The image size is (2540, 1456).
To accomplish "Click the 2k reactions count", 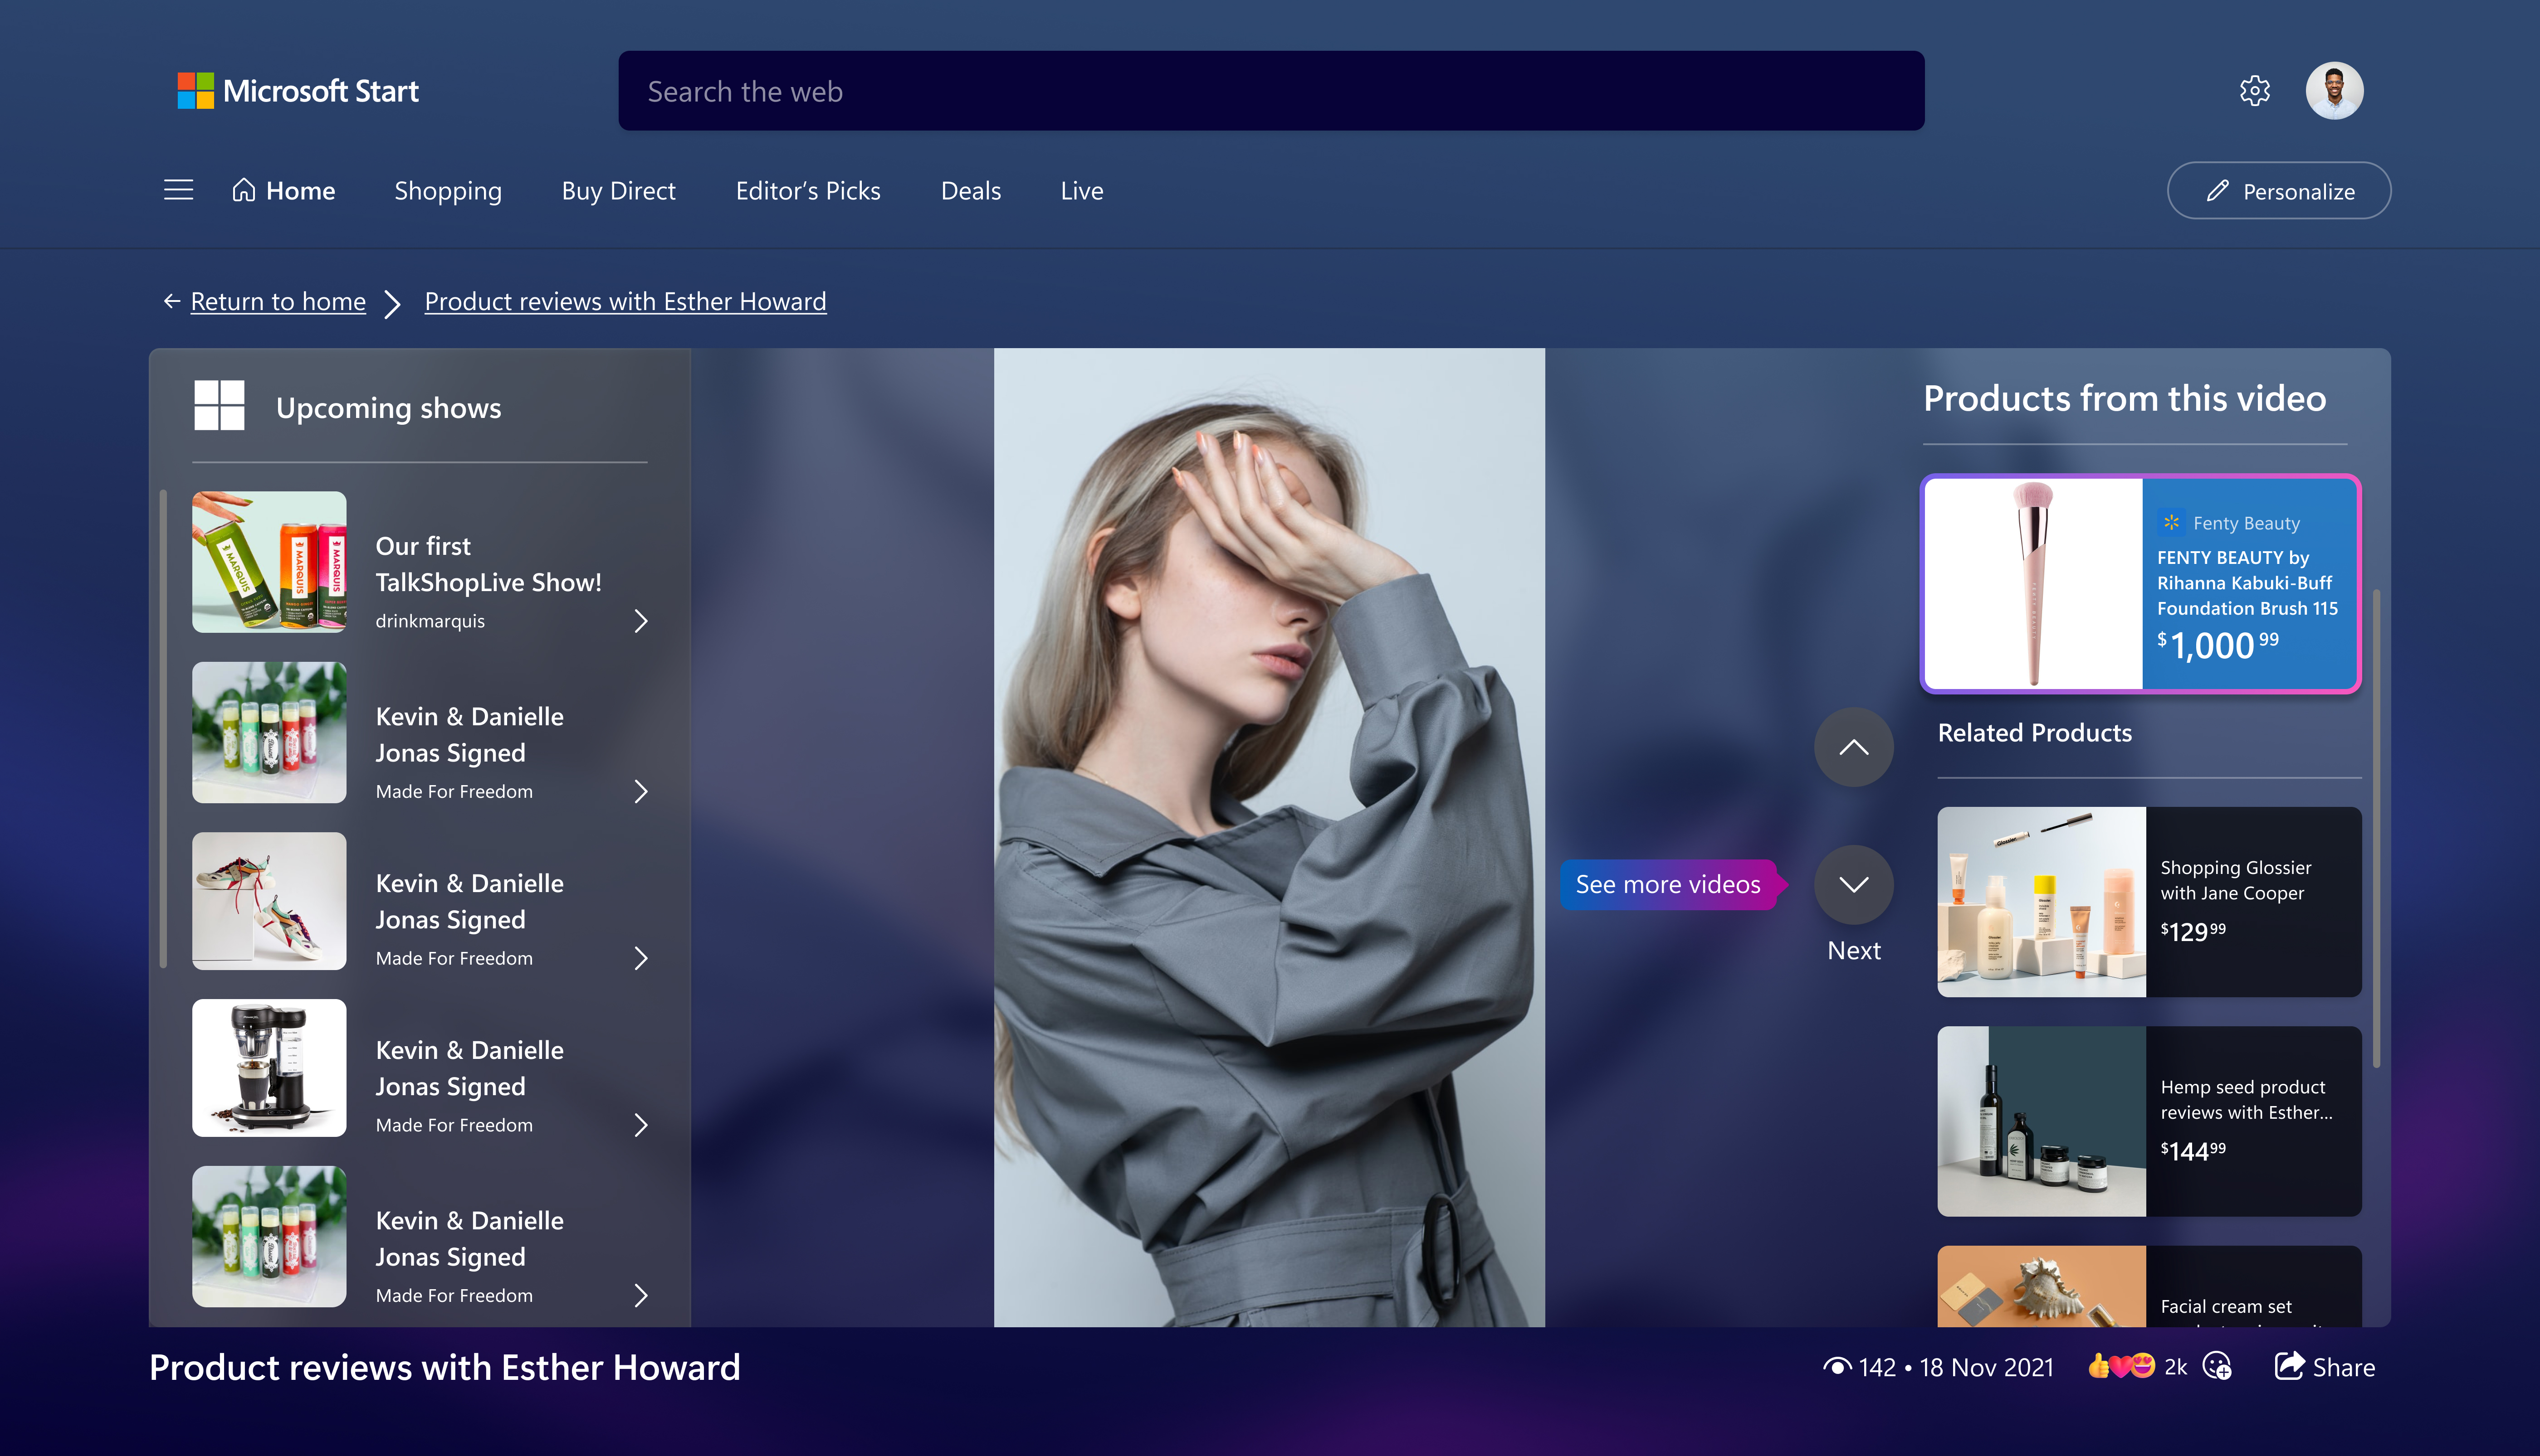I will (x=2175, y=1367).
